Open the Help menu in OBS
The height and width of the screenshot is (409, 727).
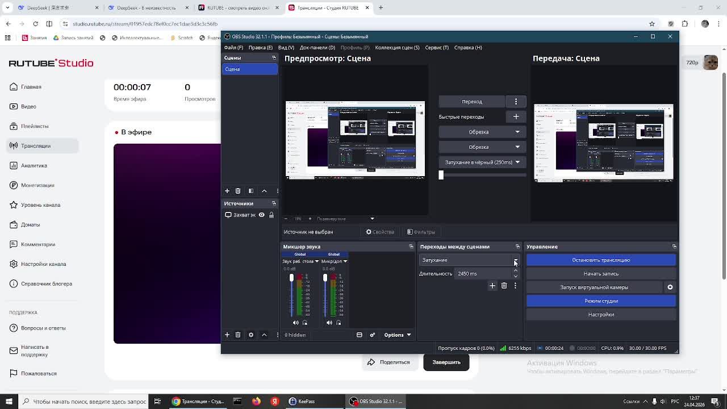(x=468, y=48)
